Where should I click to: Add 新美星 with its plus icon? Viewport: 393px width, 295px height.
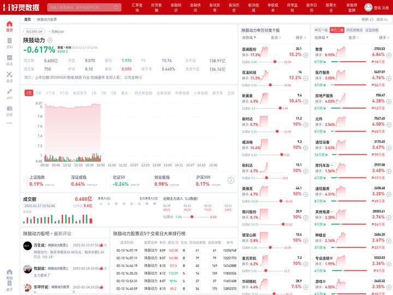(x=306, y=102)
